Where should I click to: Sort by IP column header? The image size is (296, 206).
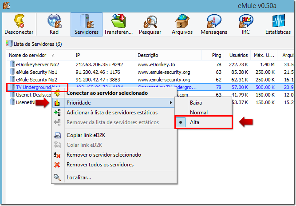(x=104, y=55)
